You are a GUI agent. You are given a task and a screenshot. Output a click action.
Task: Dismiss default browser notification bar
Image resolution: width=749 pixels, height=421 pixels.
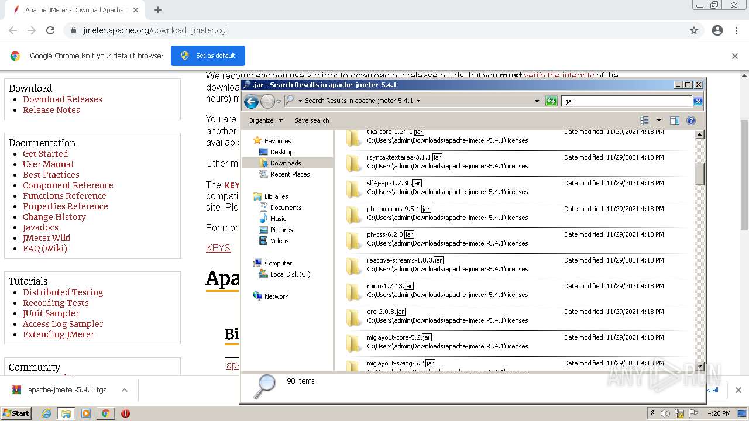[x=735, y=56]
